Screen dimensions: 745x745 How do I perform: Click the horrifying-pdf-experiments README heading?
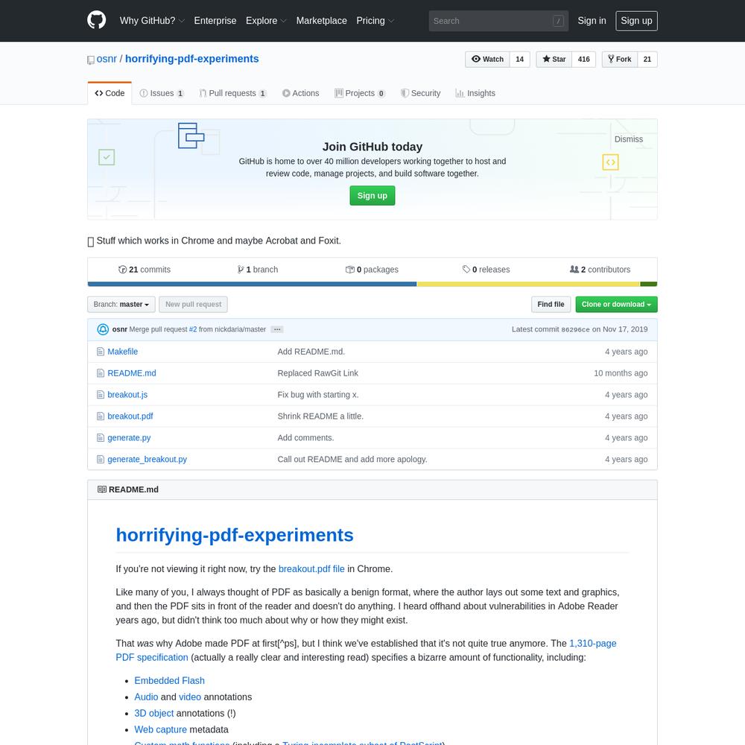pos(235,535)
